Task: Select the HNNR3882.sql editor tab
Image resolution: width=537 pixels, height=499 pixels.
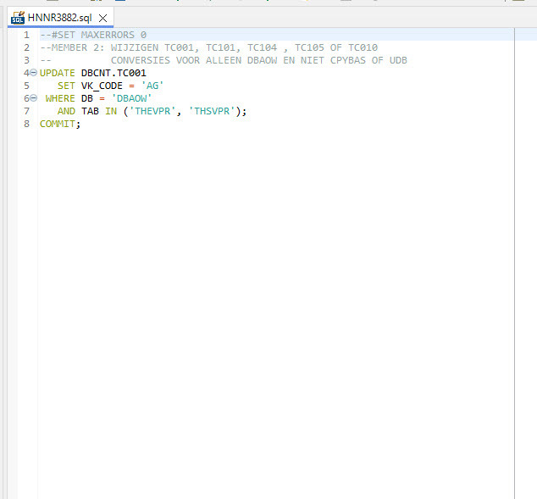Action: (59, 18)
